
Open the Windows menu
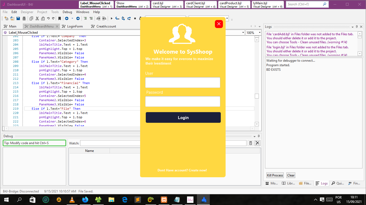coord(83,12)
